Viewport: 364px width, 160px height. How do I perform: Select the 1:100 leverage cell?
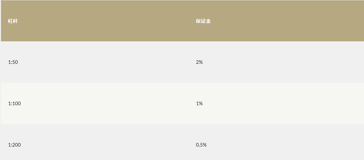pyautogui.click(x=14, y=104)
